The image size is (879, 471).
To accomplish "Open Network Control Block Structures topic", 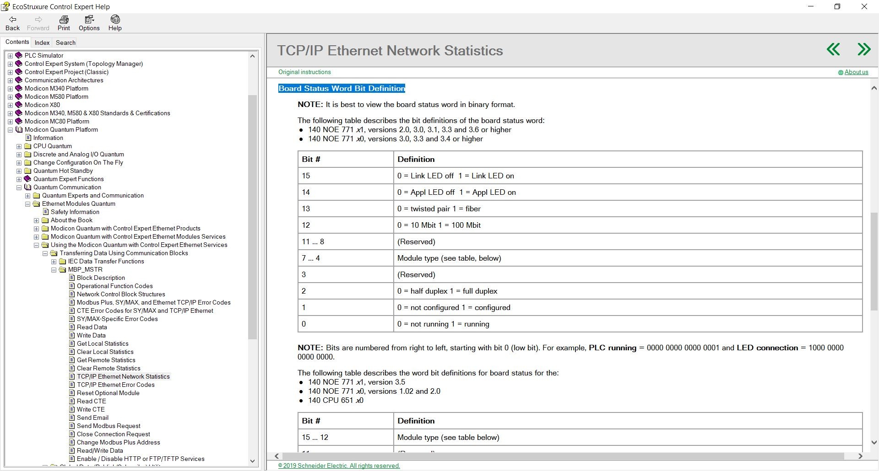I will (121, 294).
